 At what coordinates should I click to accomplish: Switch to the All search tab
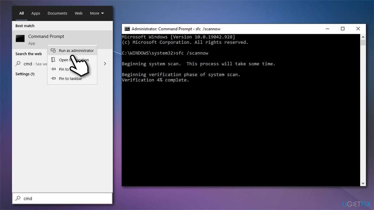[x=22, y=13]
